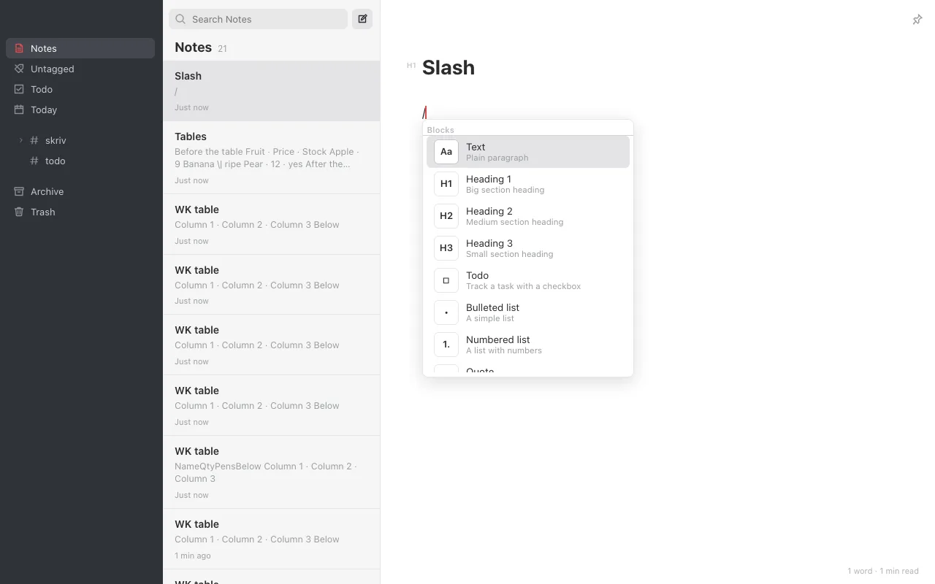
Task: Show Today notes in sidebar
Action: pyautogui.click(x=80, y=109)
